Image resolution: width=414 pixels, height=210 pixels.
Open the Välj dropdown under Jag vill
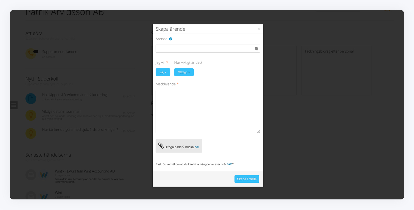[x=163, y=72]
